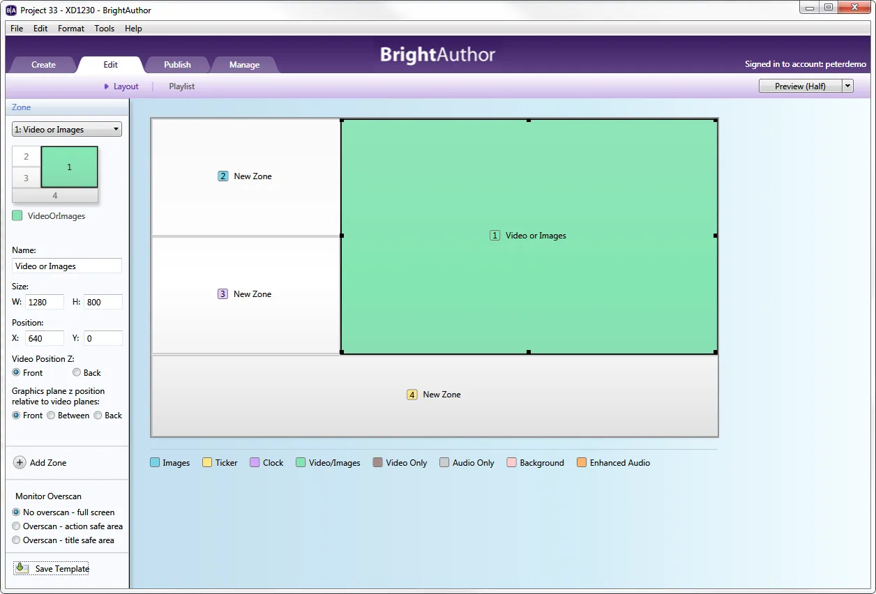Click the X position field

(45, 338)
